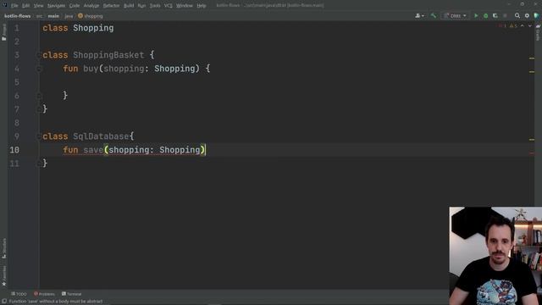Open the Run menu
This screenshot has height=305, width=542.
(141, 6)
